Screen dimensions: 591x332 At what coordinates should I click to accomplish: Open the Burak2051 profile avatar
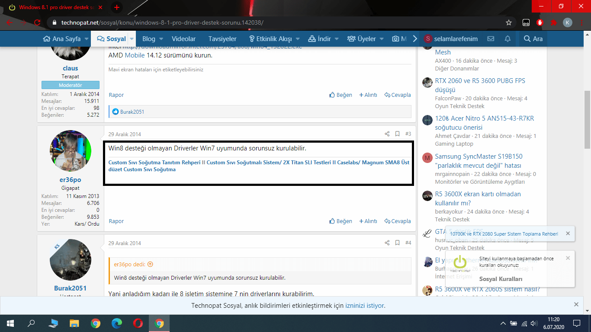coord(71,260)
